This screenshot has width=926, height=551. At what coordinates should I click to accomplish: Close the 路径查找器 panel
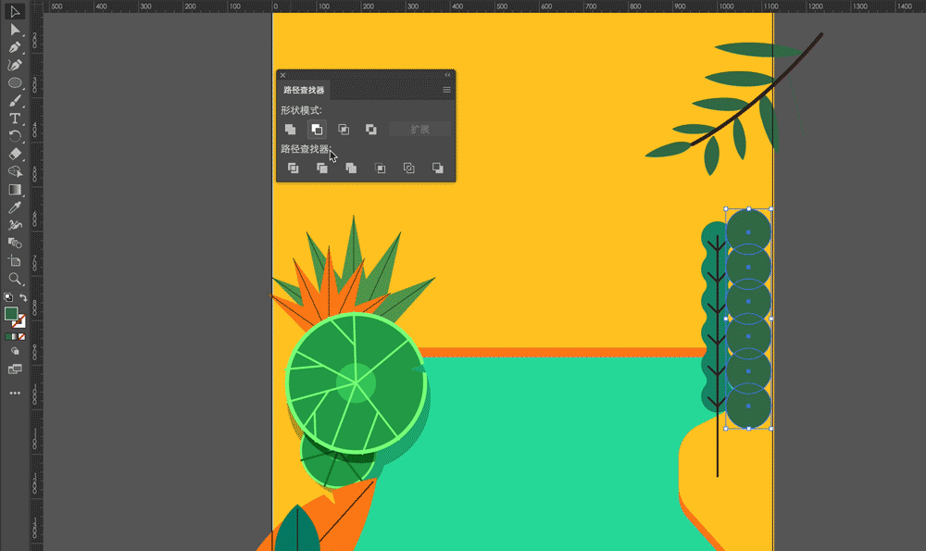[282, 75]
